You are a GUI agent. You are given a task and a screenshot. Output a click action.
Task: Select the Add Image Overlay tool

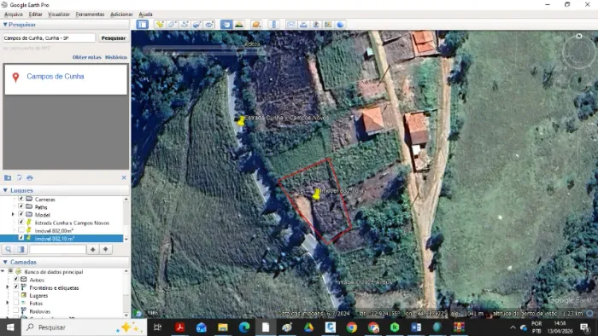pyautogui.click(x=196, y=25)
